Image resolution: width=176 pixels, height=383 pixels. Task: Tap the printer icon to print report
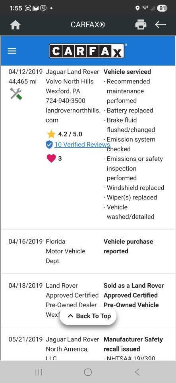pos(141,25)
